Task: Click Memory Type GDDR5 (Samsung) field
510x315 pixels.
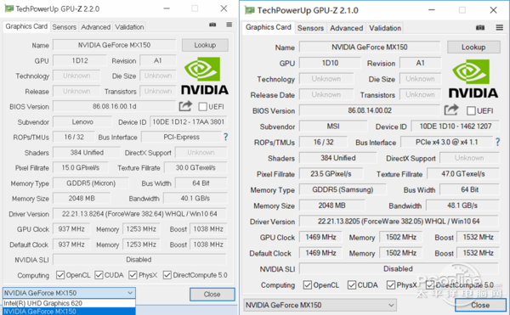Action: [343, 189]
